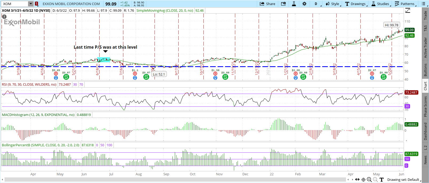The image size is (429, 183).
Task: Open the T&S side tab
Action: coord(425,28)
